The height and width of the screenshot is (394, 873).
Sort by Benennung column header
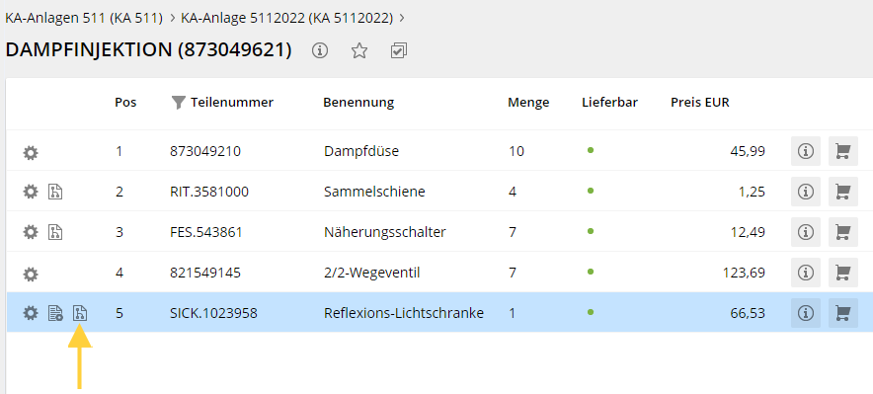pos(358,103)
